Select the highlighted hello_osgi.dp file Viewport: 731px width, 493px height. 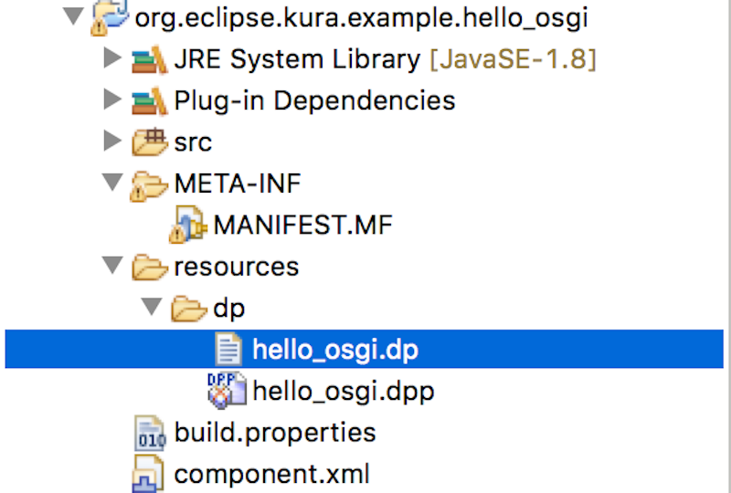[x=364, y=349]
